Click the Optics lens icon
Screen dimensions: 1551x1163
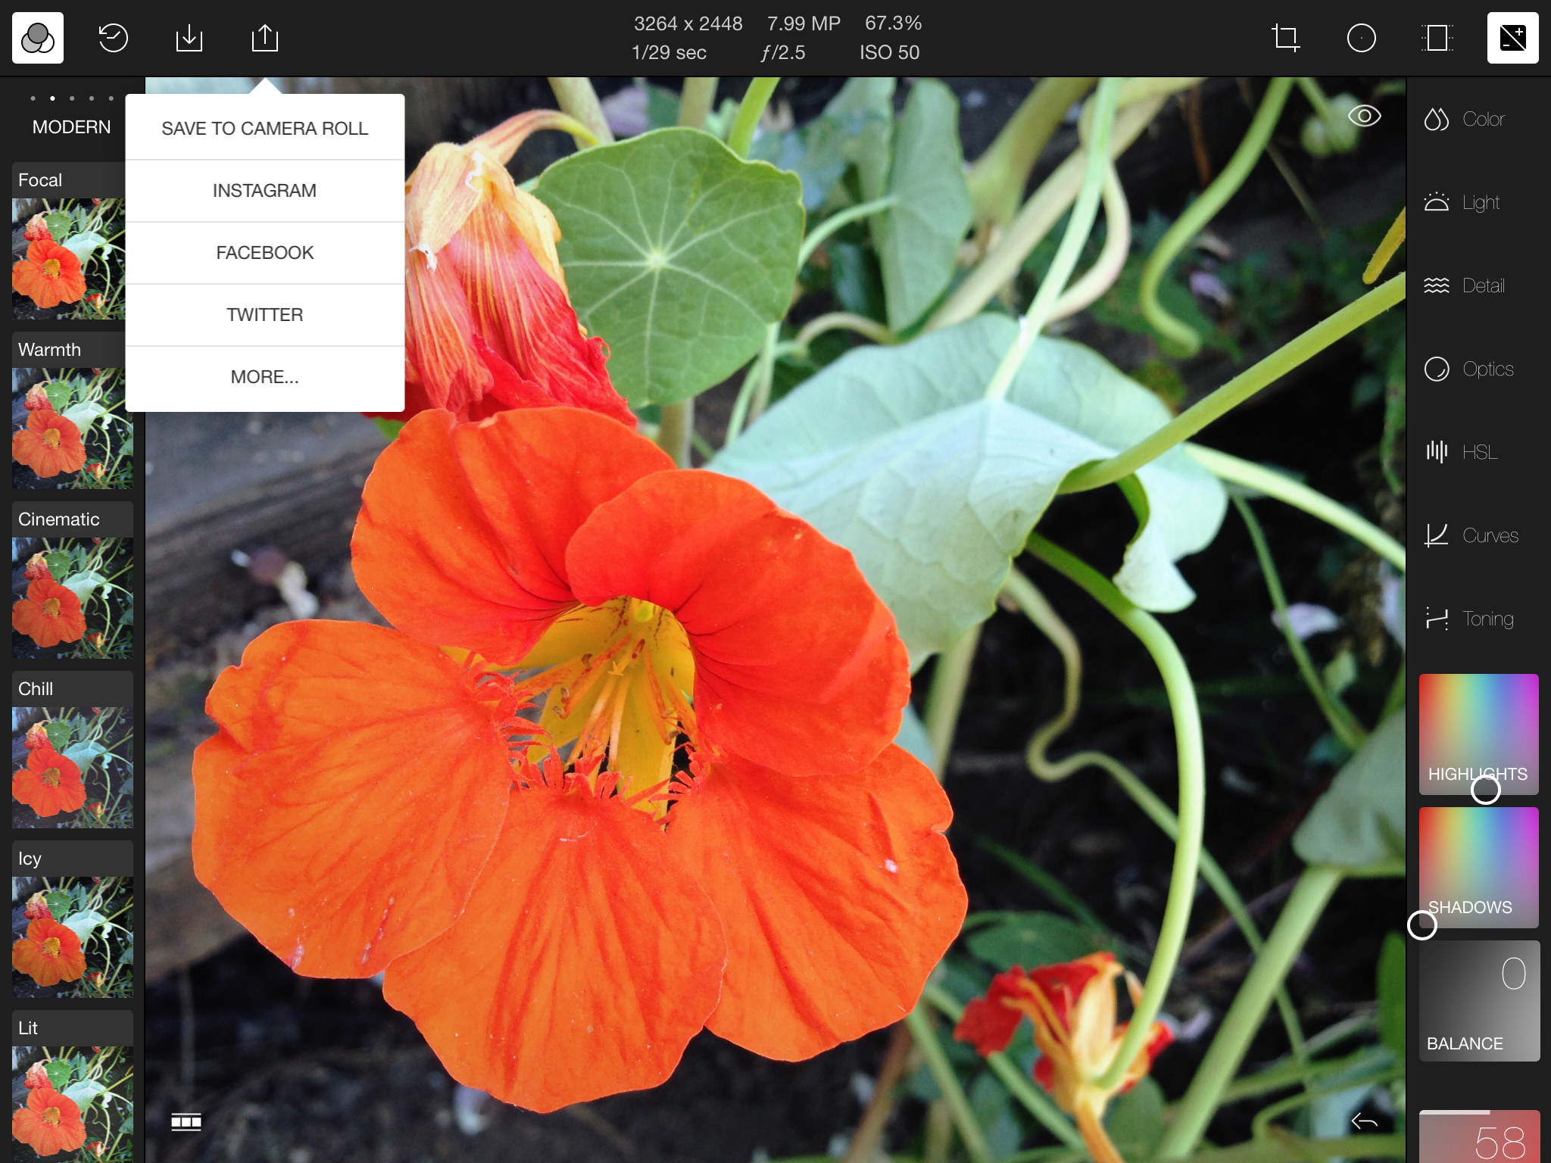[x=1437, y=369]
